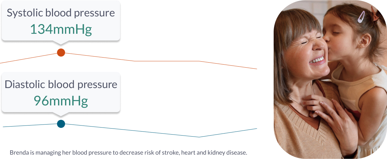Click the blue diastolic data point marker
Viewport: 387px width, 159px height.
61,124
